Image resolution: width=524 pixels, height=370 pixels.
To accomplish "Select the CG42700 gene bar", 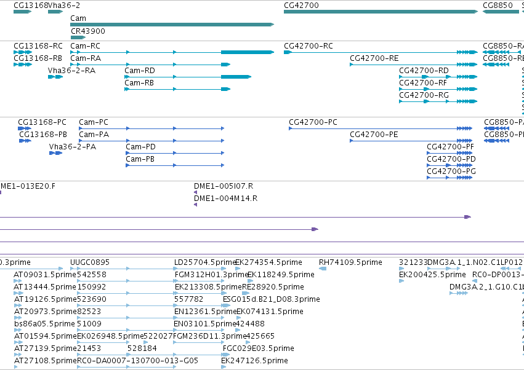I will coord(381,12).
